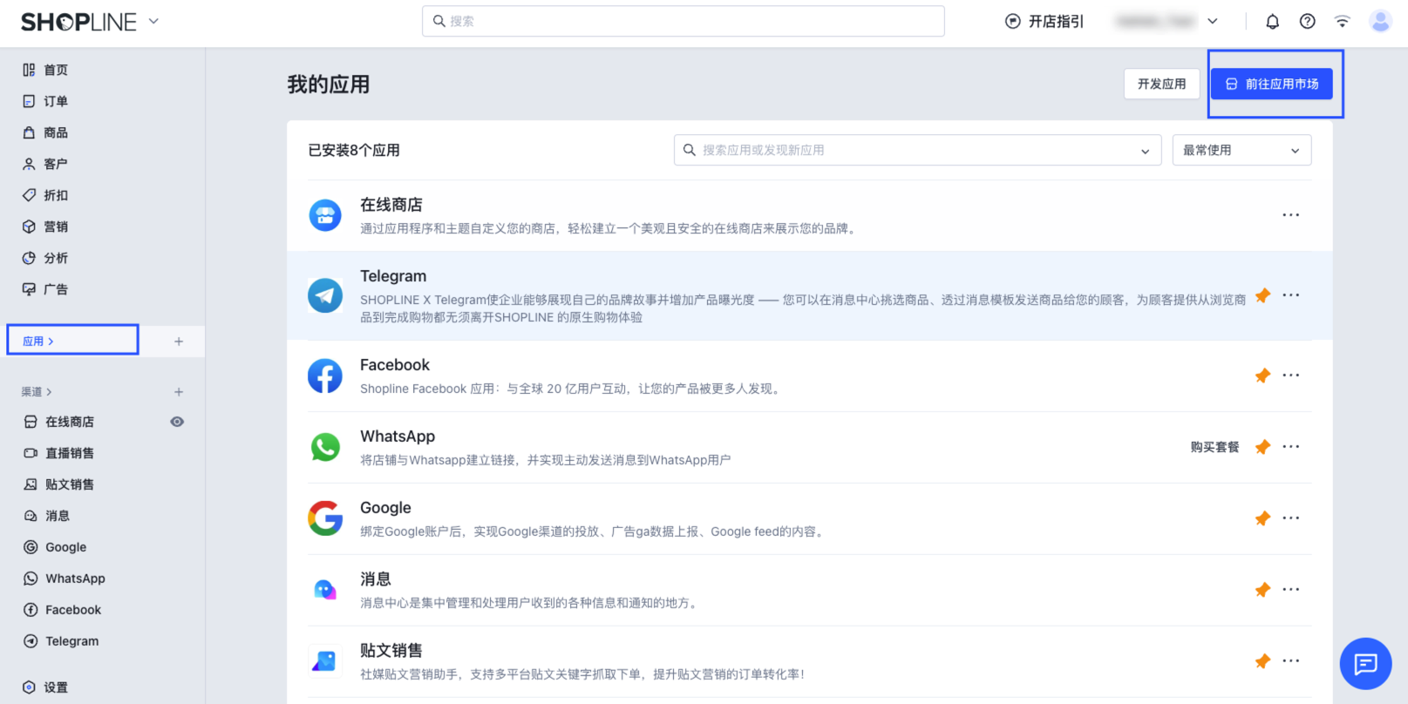Expand the store account dropdown arrow
Viewport: 1408px width, 704px height.
click(1213, 22)
